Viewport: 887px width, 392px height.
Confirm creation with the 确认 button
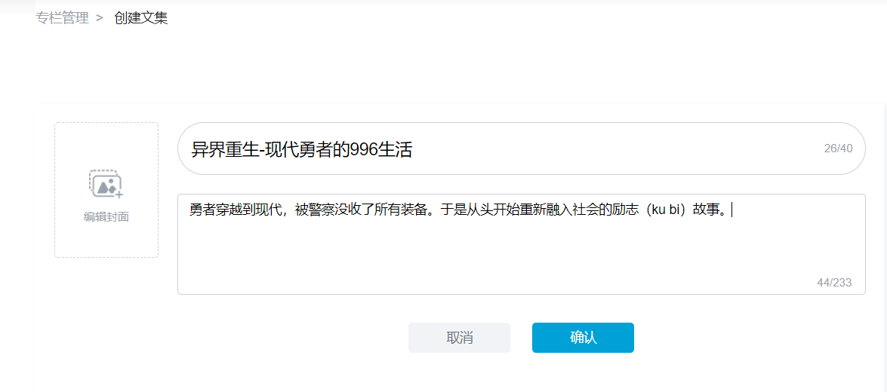583,338
